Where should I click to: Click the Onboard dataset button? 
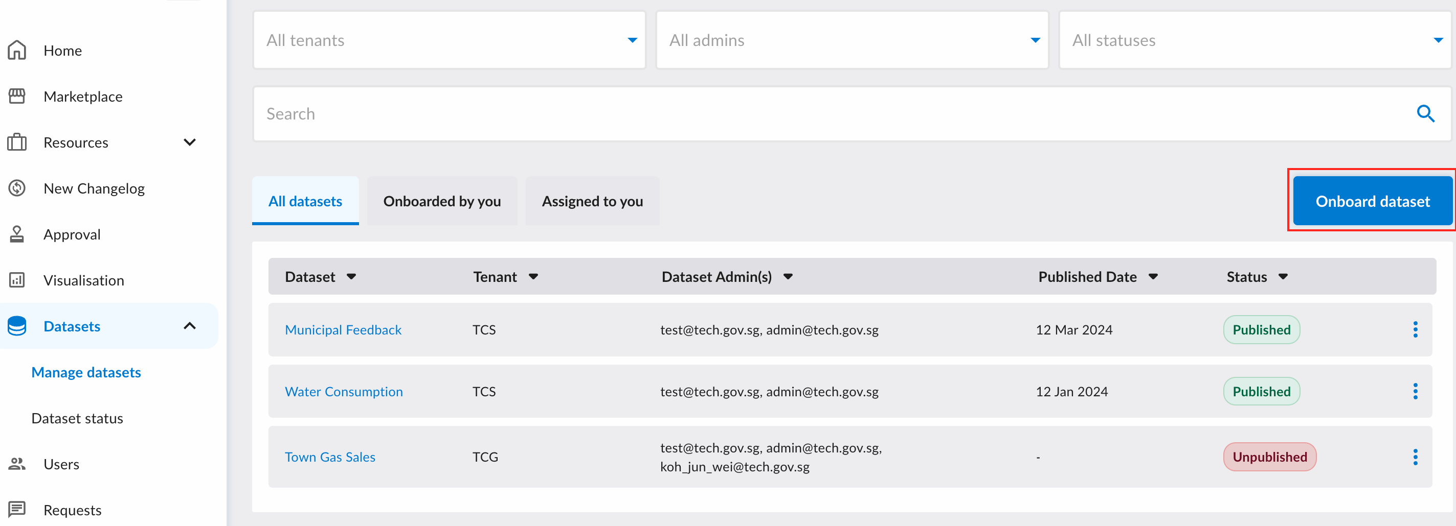(1372, 201)
